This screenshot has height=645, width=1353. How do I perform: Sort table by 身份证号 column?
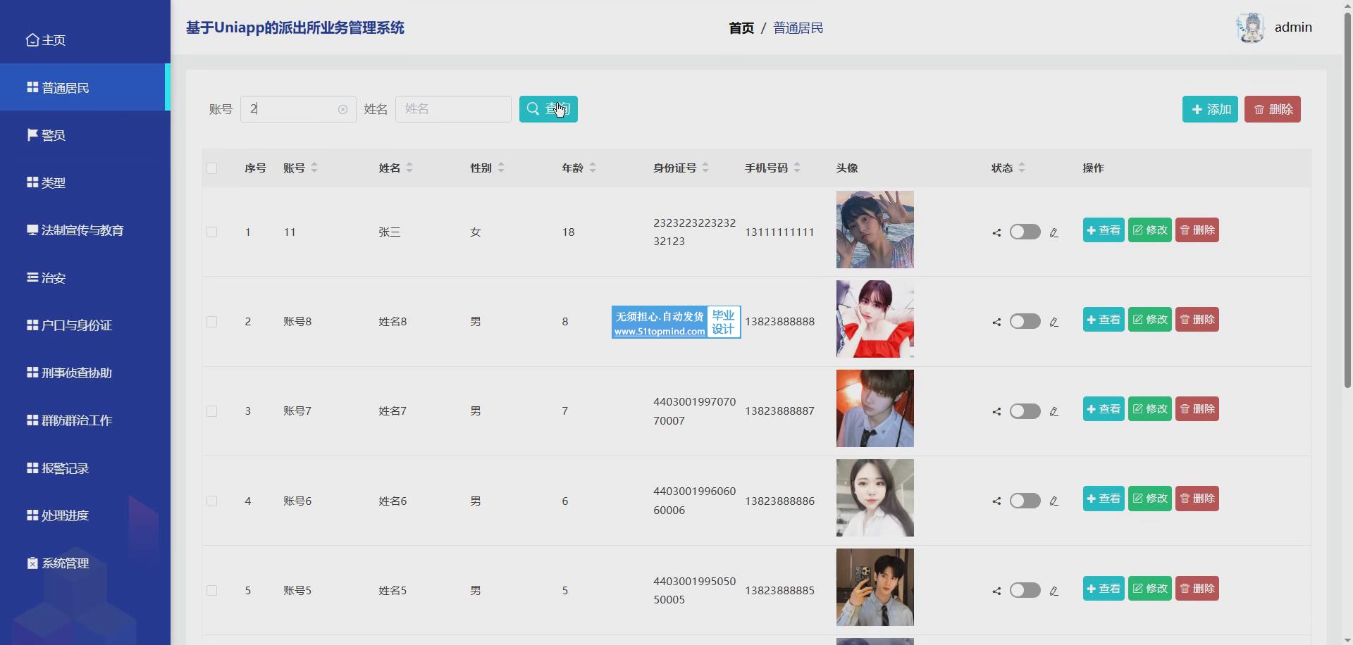coord(705,168)
